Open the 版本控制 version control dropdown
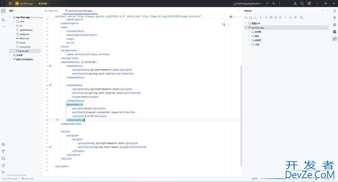 pyautogui.click(x=44, y=3)
